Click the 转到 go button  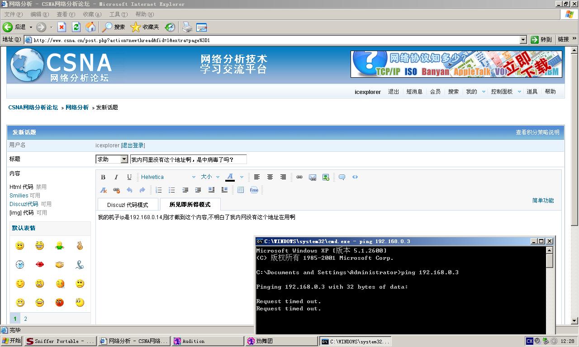pyautogui.click(x=541, y=40)
